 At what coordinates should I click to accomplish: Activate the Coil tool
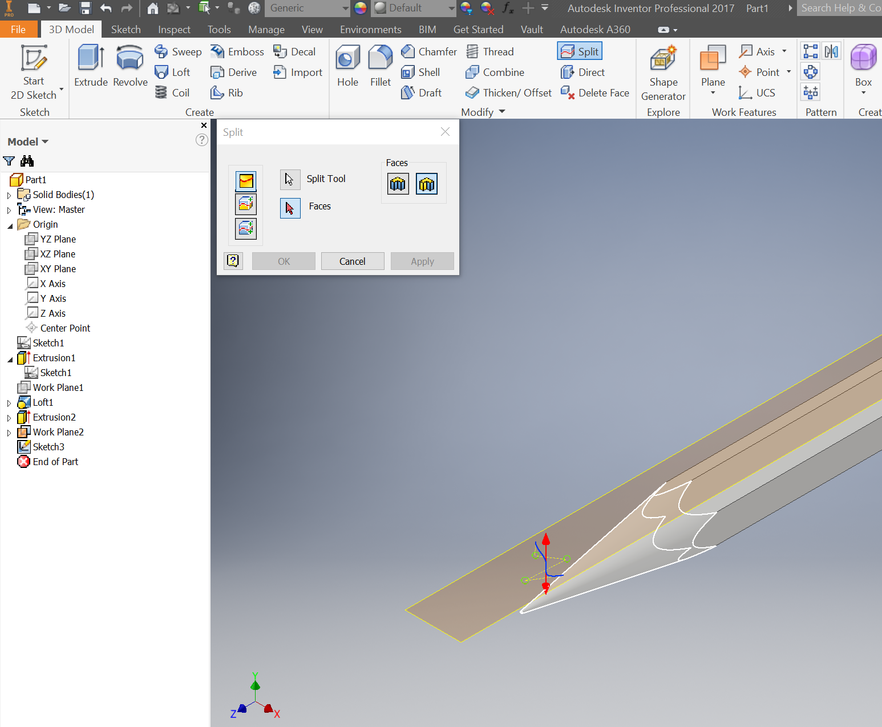click(x=172, y=93)
